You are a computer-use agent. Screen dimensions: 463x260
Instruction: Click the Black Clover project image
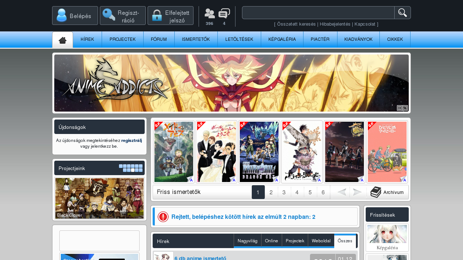pos(99,198)
